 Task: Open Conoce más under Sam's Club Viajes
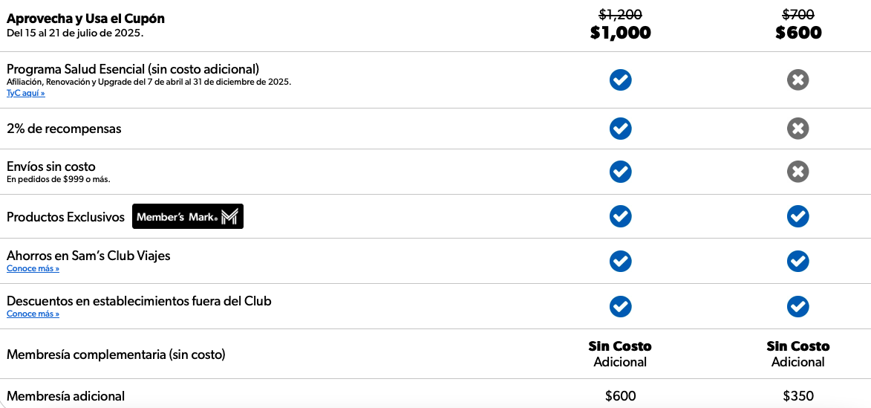[x=33, y=269]
